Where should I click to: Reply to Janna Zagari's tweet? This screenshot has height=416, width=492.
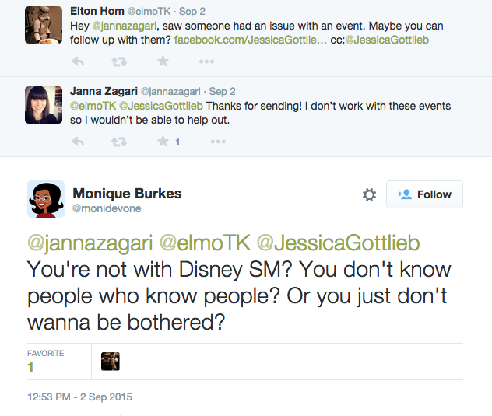pos(77,142)
